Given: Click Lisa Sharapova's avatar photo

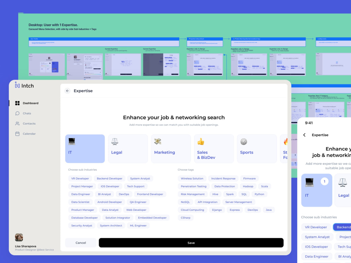Looking at the screenshot, I should (x=19, y=237).
